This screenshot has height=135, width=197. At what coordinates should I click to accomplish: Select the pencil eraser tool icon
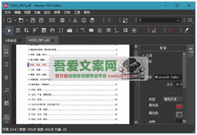pyautogui.click(x=187, y=30)
